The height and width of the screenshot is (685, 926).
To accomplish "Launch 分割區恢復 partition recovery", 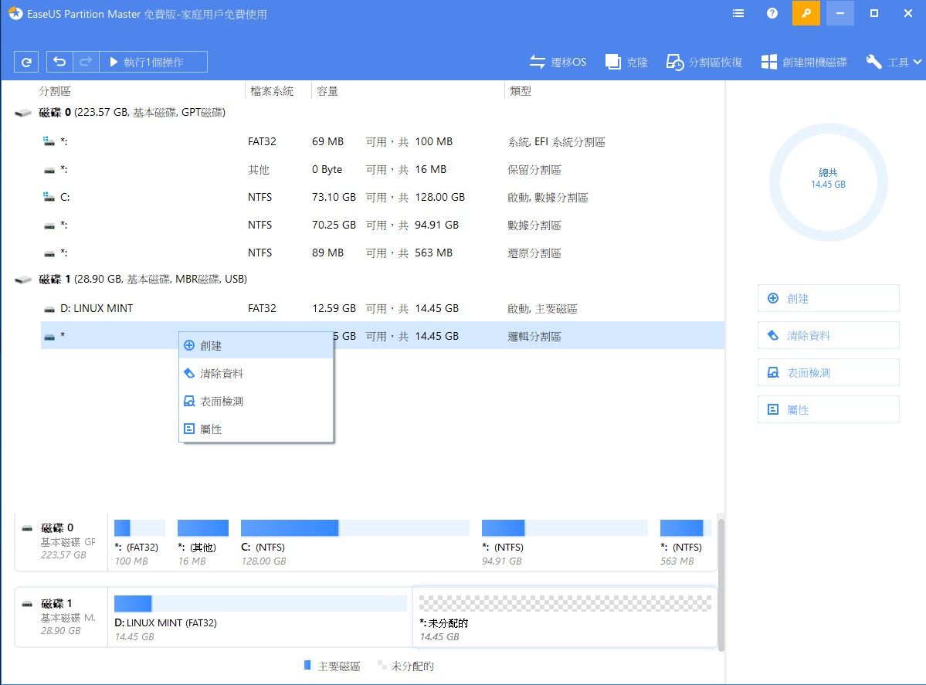I will pos(704,63).
